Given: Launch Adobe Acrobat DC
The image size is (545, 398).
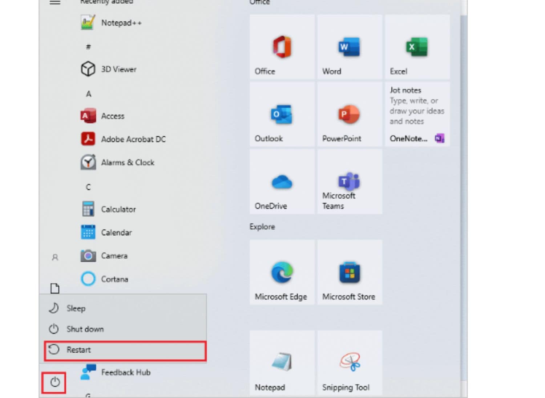Looking at the screenshot, I should 123,139.
